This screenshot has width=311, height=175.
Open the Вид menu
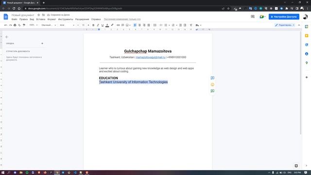(x=32, y=19)
